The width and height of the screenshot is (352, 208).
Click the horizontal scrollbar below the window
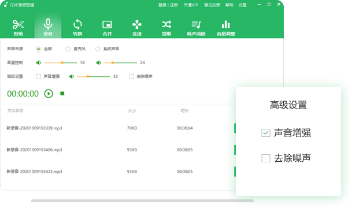pyautogui.click(x=142, y=201)
